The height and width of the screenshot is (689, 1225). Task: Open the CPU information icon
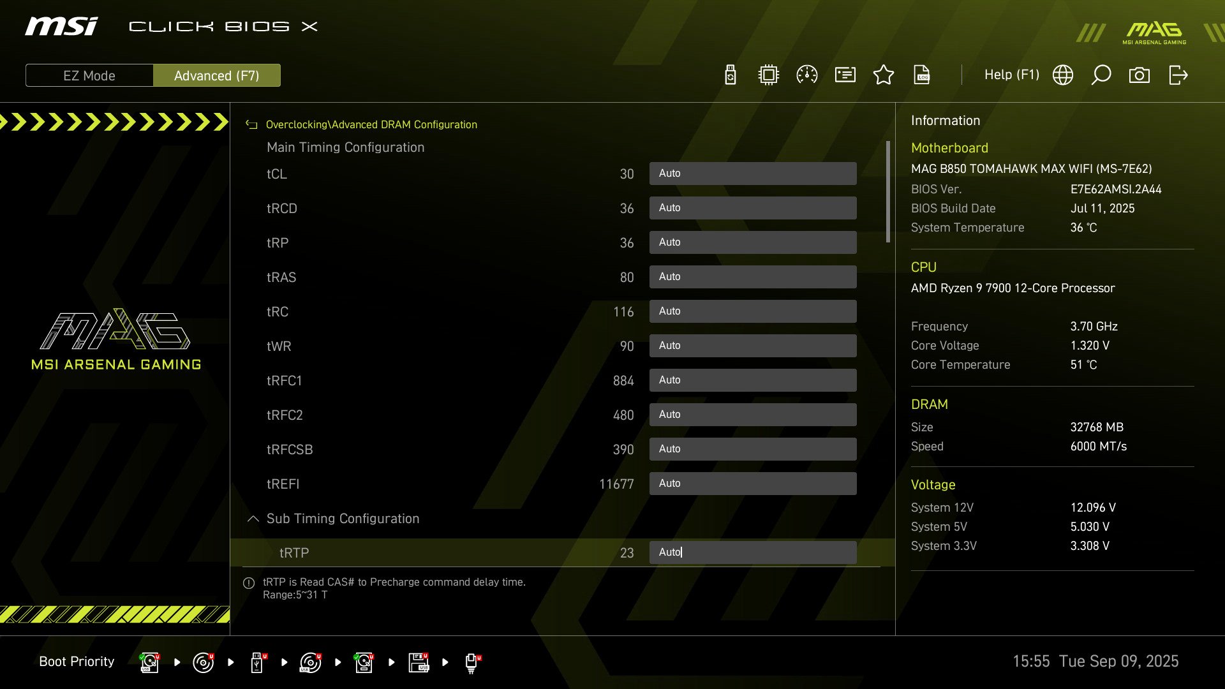click(768, 75)
